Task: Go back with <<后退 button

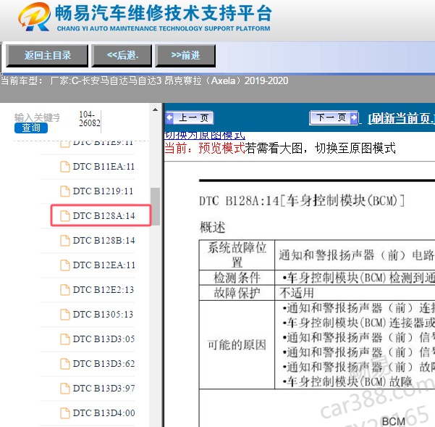Action: (x=122, y=56)
